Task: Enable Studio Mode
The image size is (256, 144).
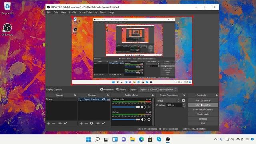Action: [x=203, y=114]
